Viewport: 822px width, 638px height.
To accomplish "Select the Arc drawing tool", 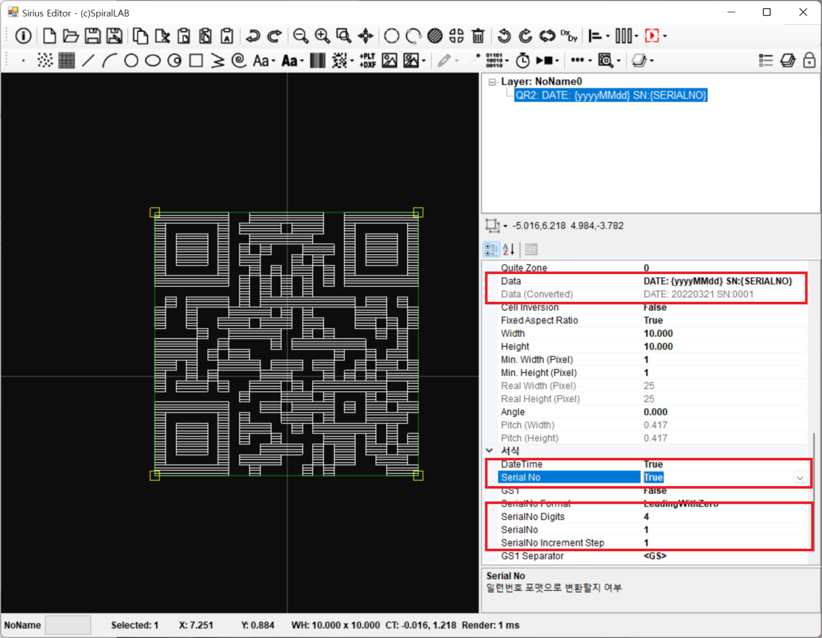I will [x=109, y=60].
